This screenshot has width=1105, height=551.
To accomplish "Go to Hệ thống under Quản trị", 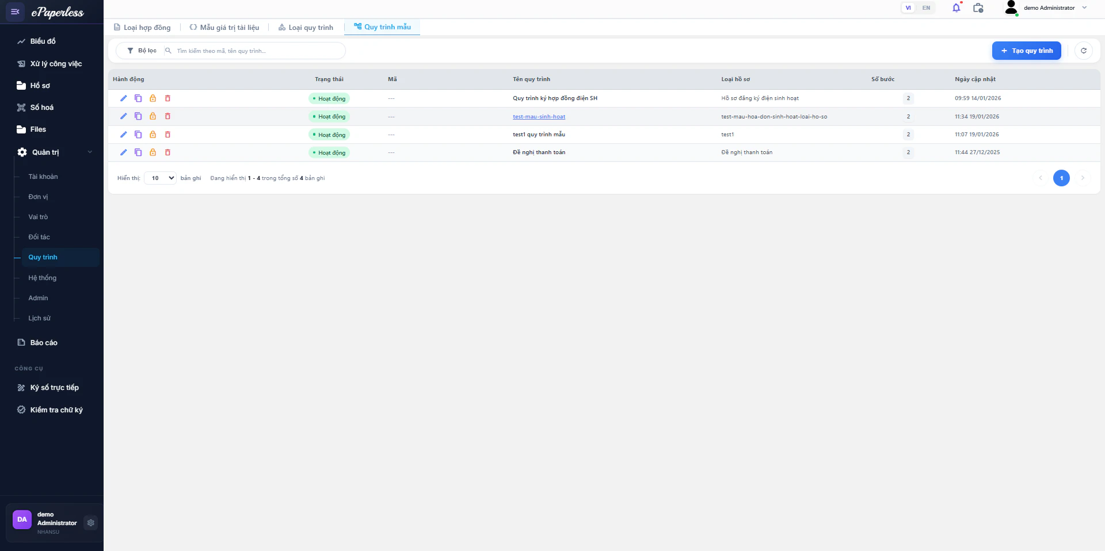I will click(43, 278).
